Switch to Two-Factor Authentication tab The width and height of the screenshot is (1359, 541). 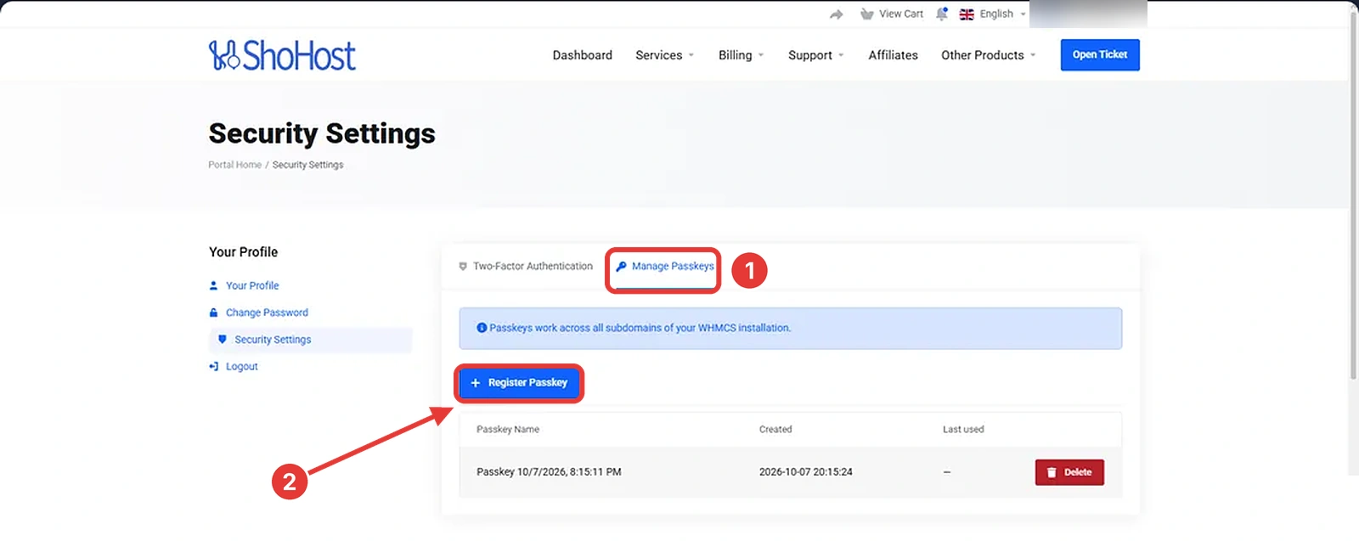tap(525, 267)
